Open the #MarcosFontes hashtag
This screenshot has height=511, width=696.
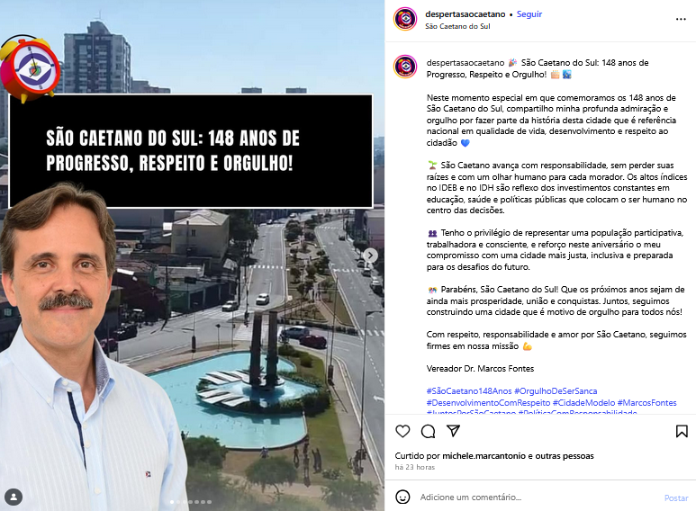coord(646,403)
